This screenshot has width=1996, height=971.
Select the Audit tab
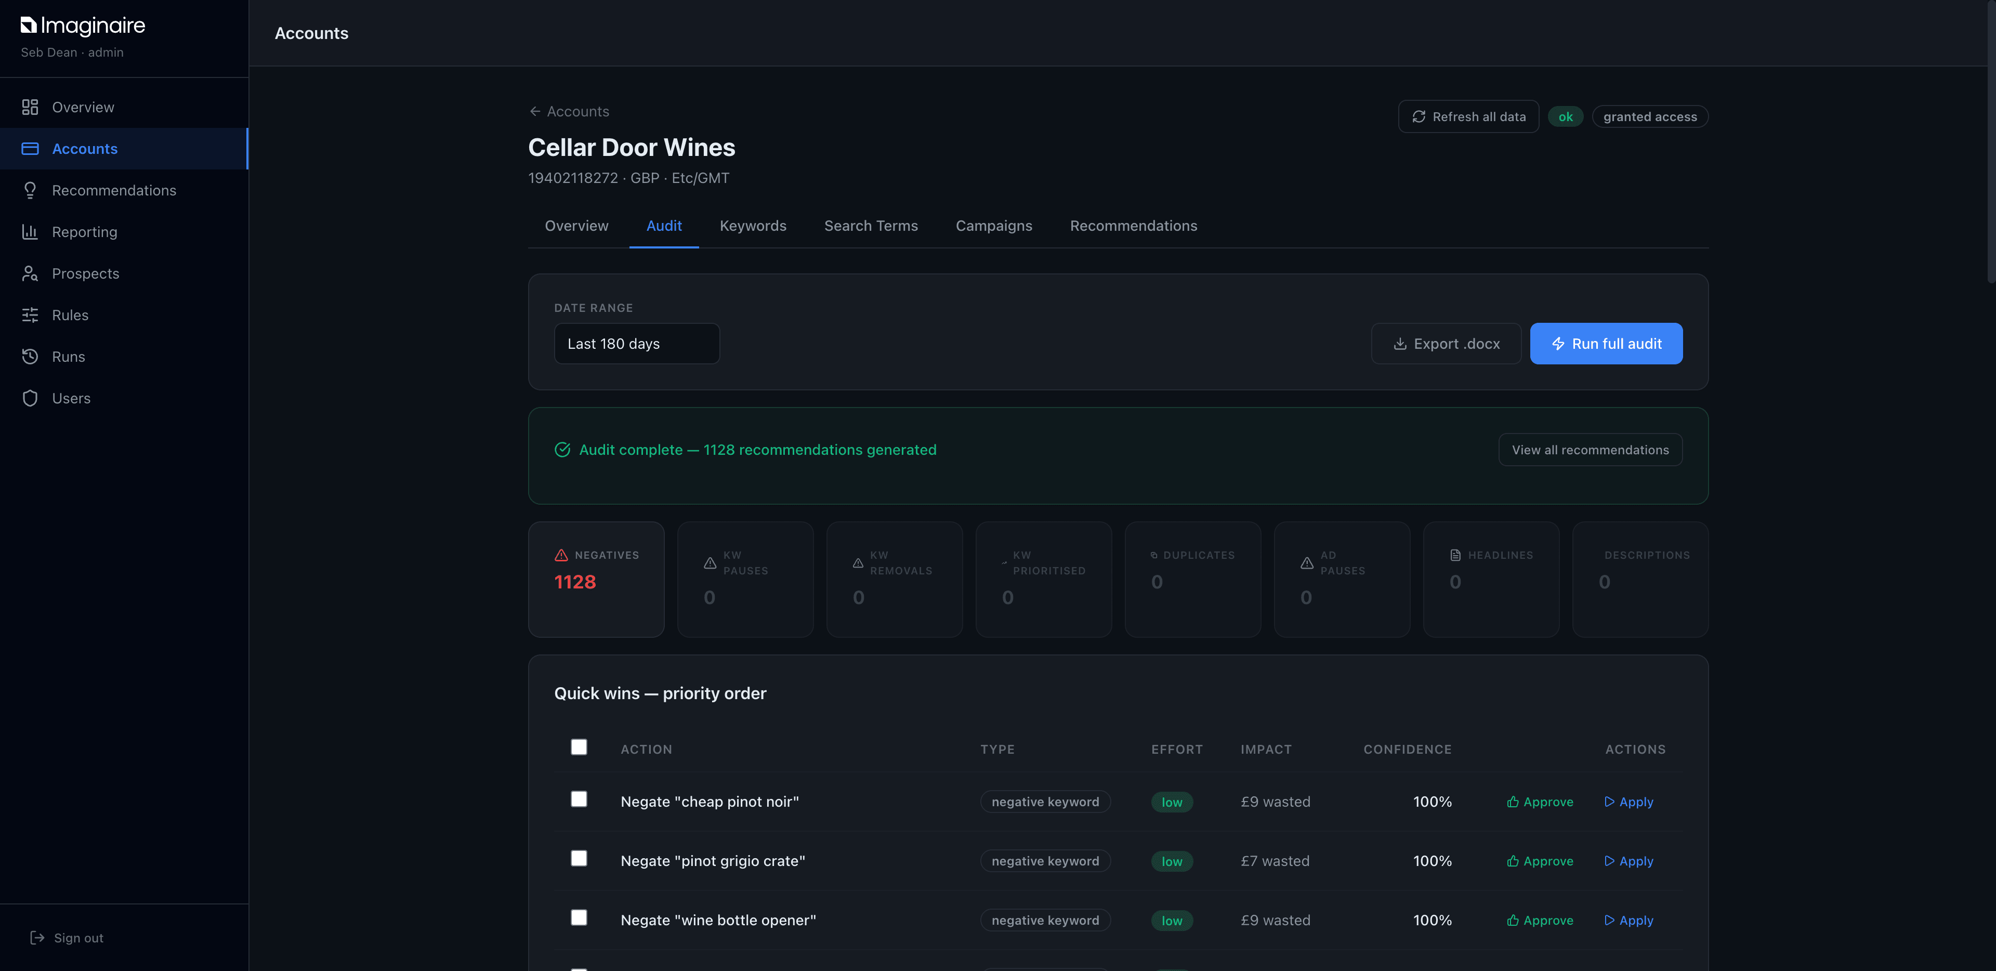pos(664,226)
